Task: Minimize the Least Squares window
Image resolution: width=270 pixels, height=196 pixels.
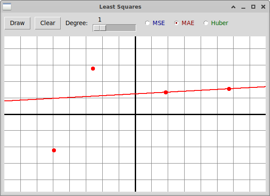Action: point(244,6)
